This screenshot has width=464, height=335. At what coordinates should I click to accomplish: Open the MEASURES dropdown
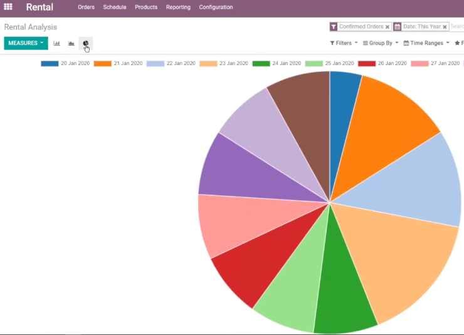tap(26, 43)
